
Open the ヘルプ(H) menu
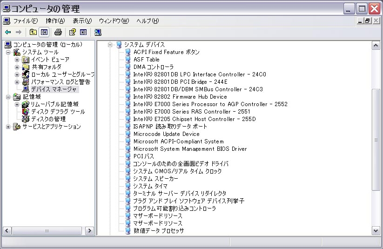tap(148, 21)
